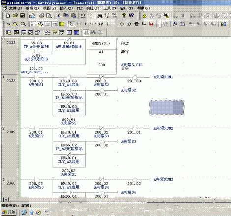The width and height of the screenshot is (231, 216).
Task: Open the 帮助 (Help) menu
Action: (x=144, y=8)
